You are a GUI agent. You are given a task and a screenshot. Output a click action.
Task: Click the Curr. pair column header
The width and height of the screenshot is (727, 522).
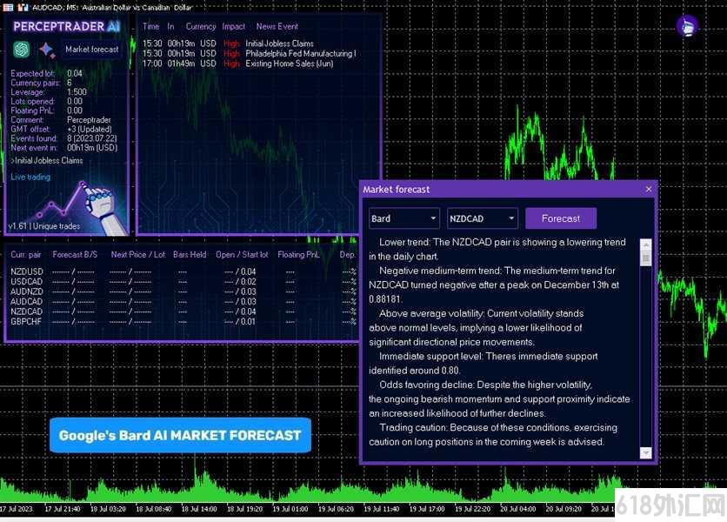26,255
